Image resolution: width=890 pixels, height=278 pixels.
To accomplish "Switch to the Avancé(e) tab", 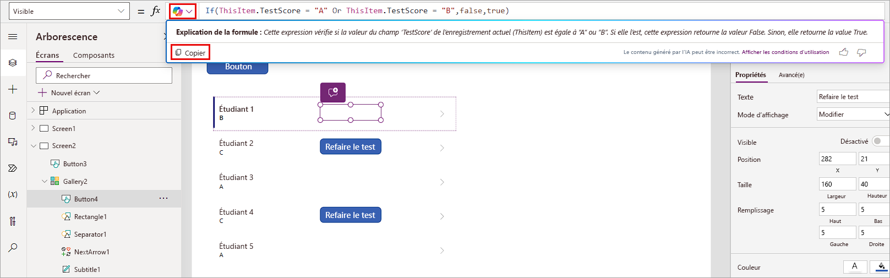I will coord(791,75).
